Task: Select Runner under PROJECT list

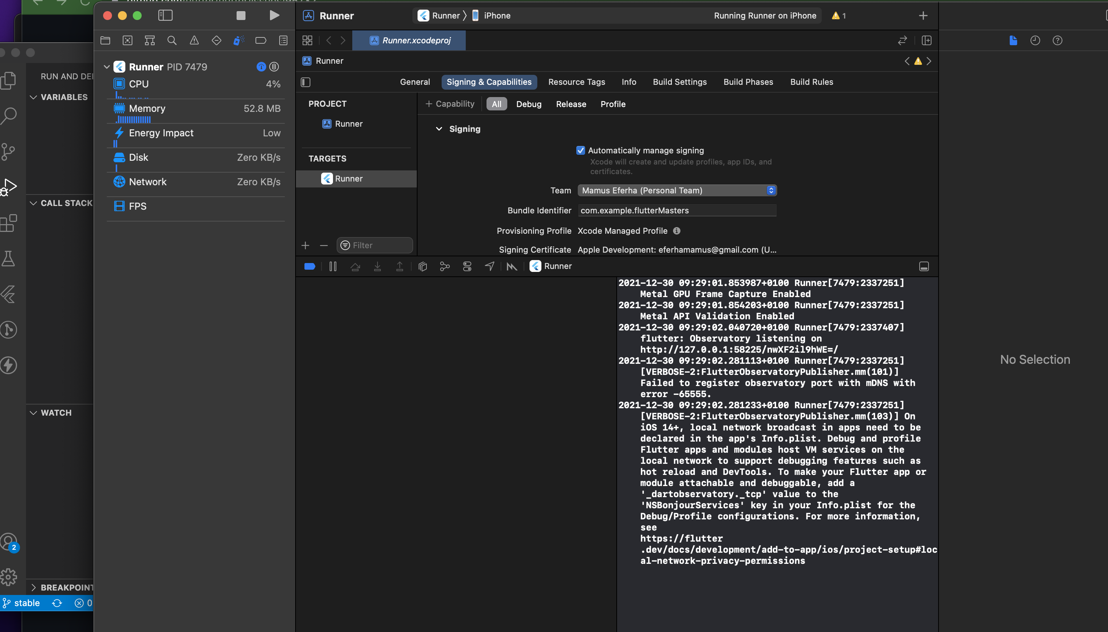Action: [348, 124]
